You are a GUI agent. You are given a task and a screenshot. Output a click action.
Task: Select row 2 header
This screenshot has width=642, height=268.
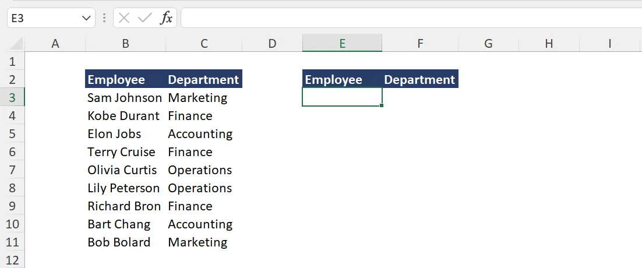tap(12, 79)
